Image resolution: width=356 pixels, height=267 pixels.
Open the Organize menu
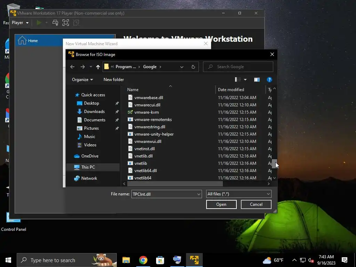[82, 80]
